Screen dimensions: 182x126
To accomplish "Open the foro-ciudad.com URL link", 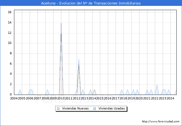I will (161, 121).
